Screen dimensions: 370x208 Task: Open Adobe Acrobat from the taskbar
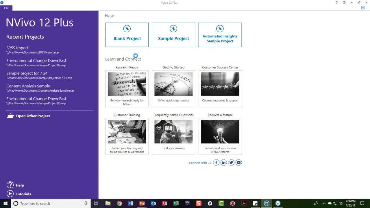tap(244, 203)
